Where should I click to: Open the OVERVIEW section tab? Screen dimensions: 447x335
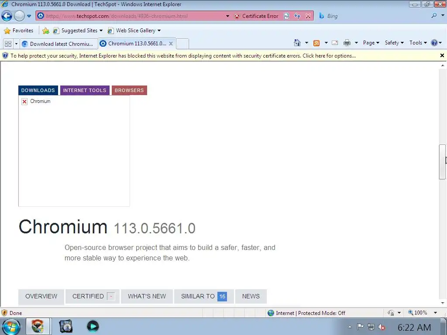click(41, 297)
